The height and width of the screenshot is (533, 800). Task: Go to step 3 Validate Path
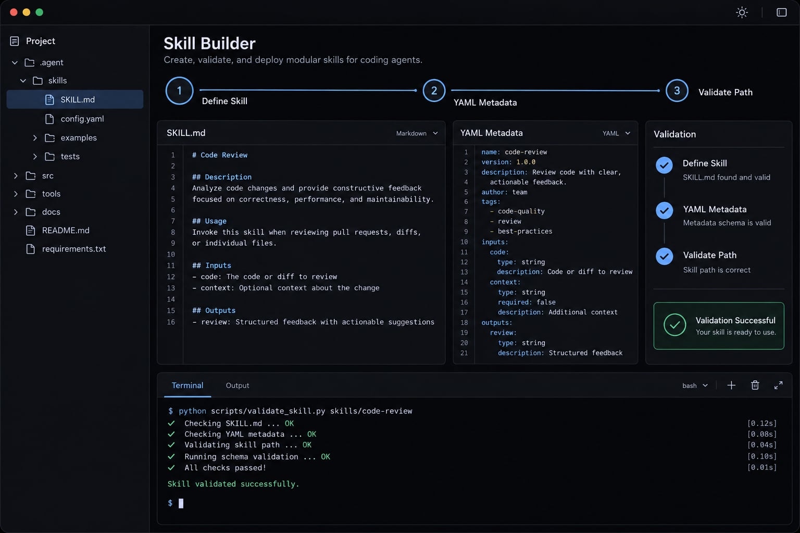pos(677,91)
